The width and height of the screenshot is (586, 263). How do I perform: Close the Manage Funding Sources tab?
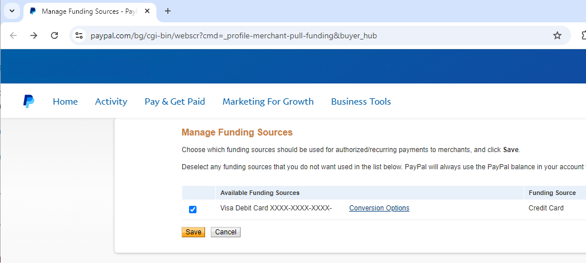[147, 11]
